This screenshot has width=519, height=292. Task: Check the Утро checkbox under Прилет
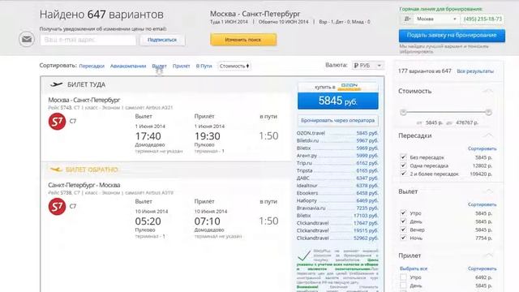[403, 277]
